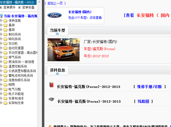Click the 车型:福克斯(Focus) text
The image size is (171, 127).
[x=100, y=49]
